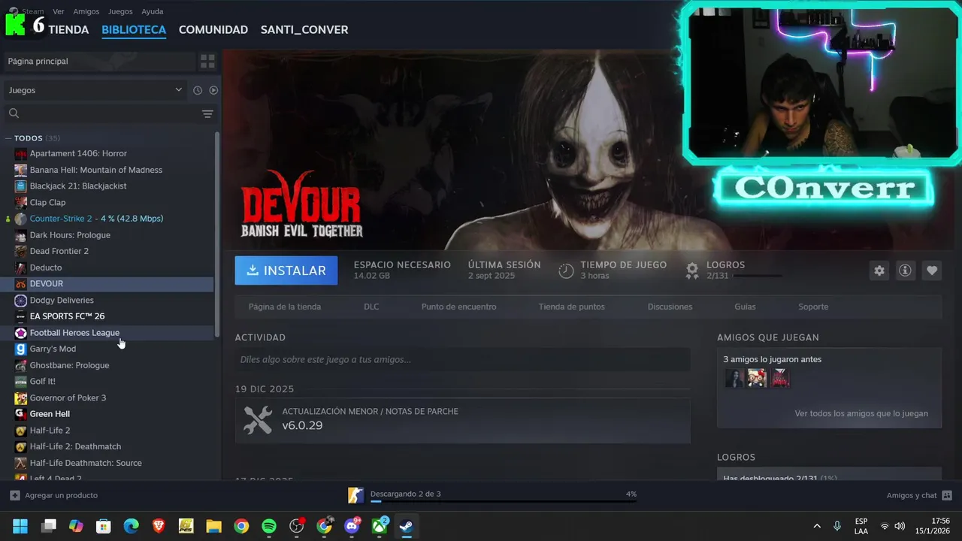Open the collections grid view icon
Viewport: 962px width, 541px height.
point(207,61)
